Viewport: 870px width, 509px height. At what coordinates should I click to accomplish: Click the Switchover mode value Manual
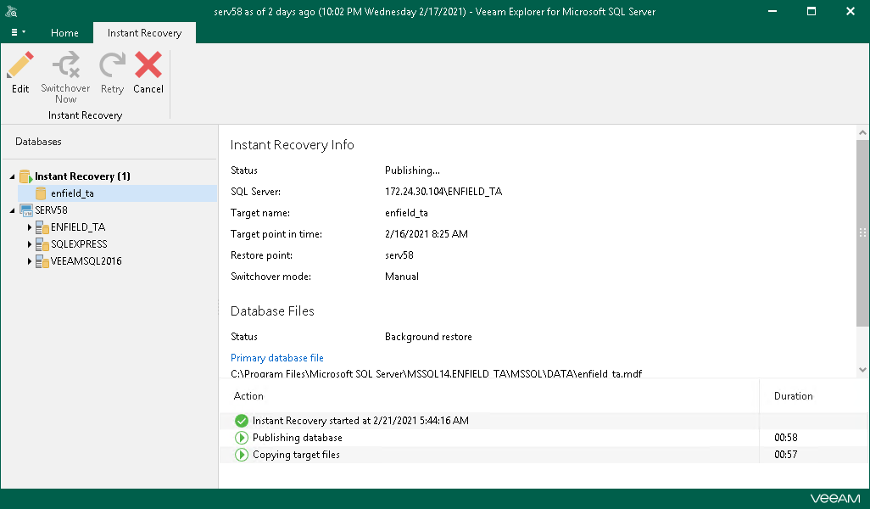pos(402,277)
